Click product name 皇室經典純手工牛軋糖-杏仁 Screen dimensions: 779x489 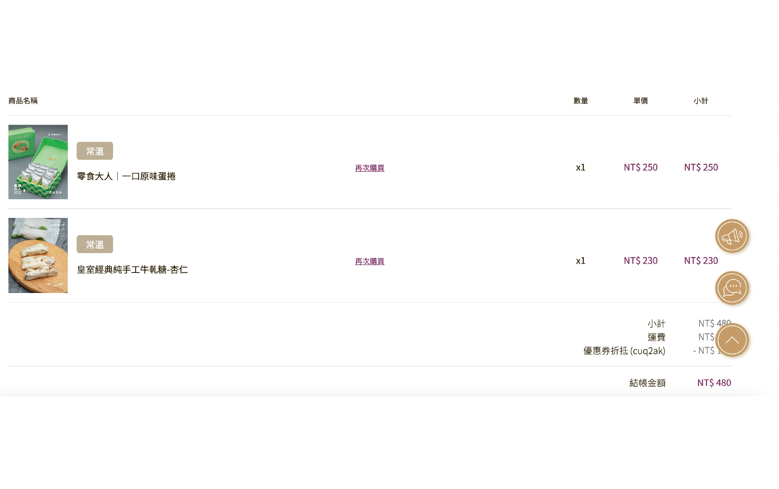tap(132, 270)
